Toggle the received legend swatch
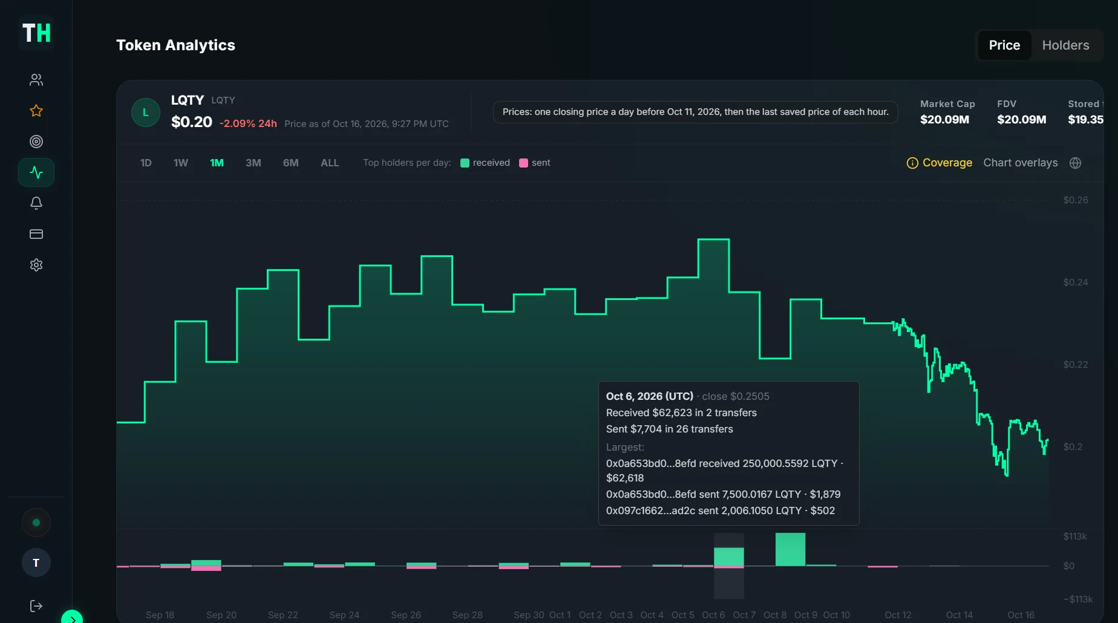 point(465,163)
